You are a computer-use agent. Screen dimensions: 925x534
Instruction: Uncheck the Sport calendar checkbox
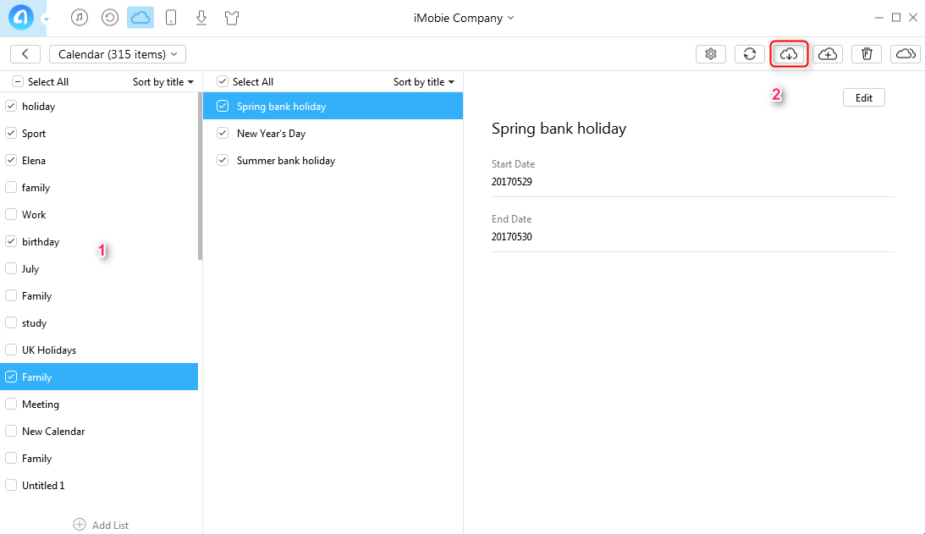11,134
